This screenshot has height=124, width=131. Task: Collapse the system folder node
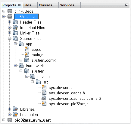point(21,71)
